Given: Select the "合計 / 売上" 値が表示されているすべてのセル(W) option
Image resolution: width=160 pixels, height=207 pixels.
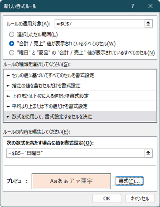Looking at the screenshot, I should coord(12,43).
